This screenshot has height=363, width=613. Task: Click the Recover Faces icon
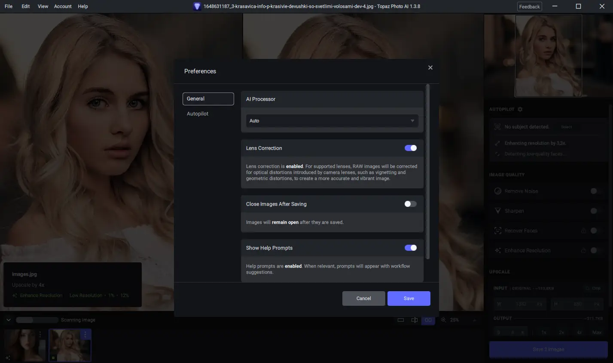(498, 231)
